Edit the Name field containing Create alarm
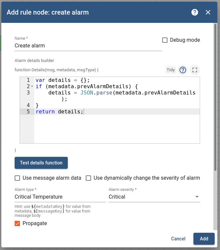 pyautogui.click(x=88, y=46)
